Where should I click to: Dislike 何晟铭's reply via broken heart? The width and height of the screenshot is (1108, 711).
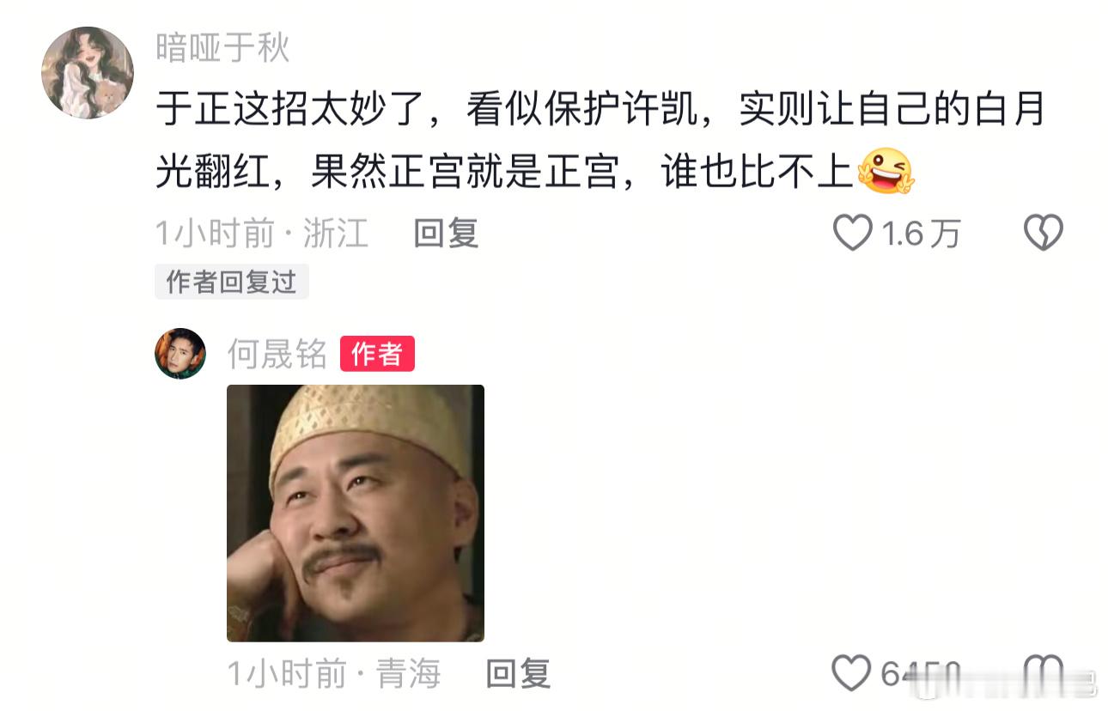[1044, 674]
